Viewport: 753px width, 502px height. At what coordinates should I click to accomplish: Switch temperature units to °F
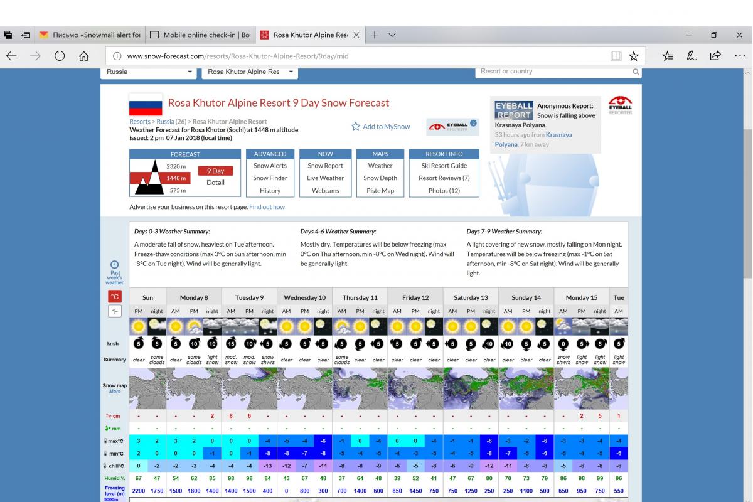click(x=115, y=311)
